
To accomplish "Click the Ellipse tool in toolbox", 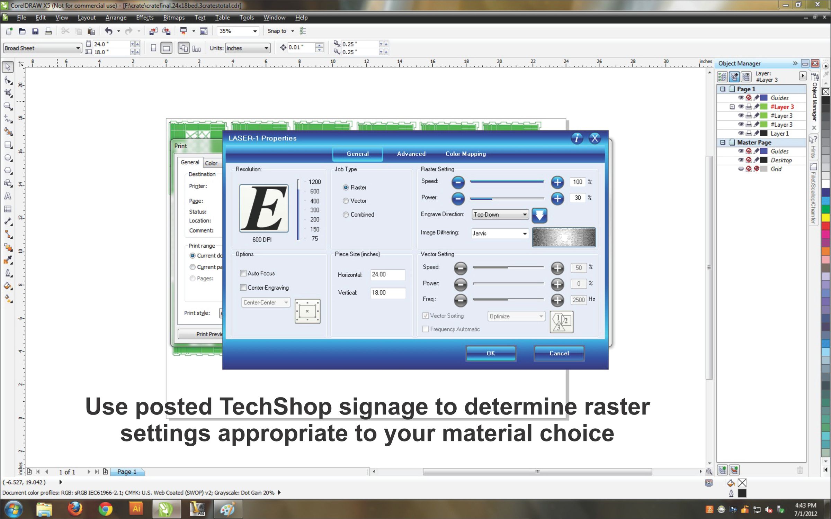I will [x=8, y=158].
